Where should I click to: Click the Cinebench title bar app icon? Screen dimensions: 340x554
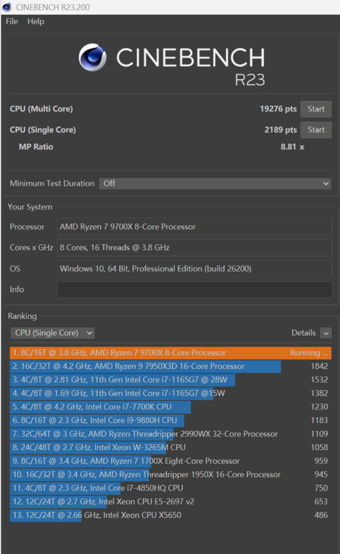(x=7, y=7)
